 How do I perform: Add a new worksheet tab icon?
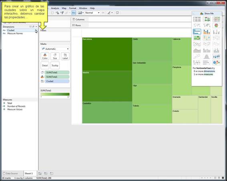(x=40, y=173)
